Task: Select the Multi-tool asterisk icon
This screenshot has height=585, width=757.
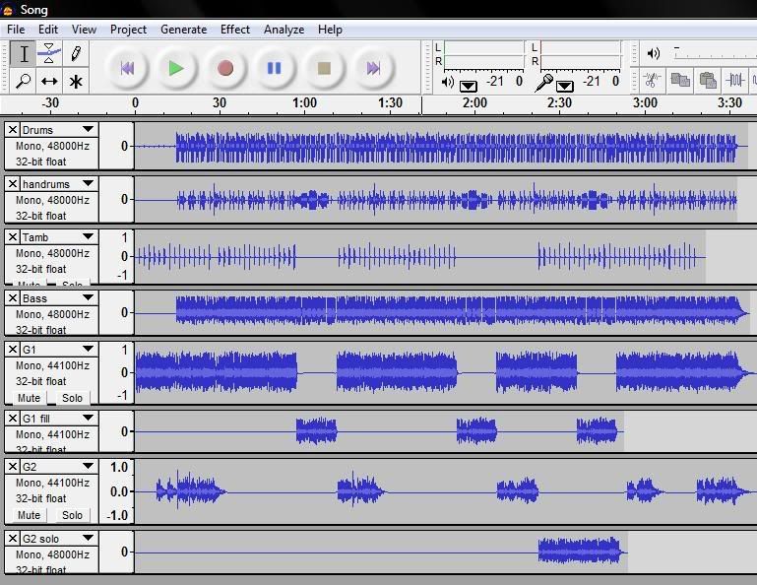Action: pyautogui.click(x=76, y=81)
